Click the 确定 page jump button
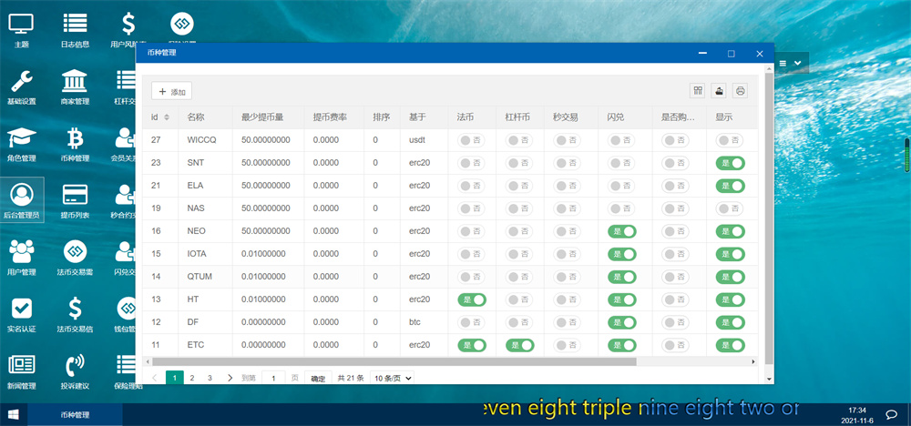Screen dimensions: 911x426 (x=318, y=378)
